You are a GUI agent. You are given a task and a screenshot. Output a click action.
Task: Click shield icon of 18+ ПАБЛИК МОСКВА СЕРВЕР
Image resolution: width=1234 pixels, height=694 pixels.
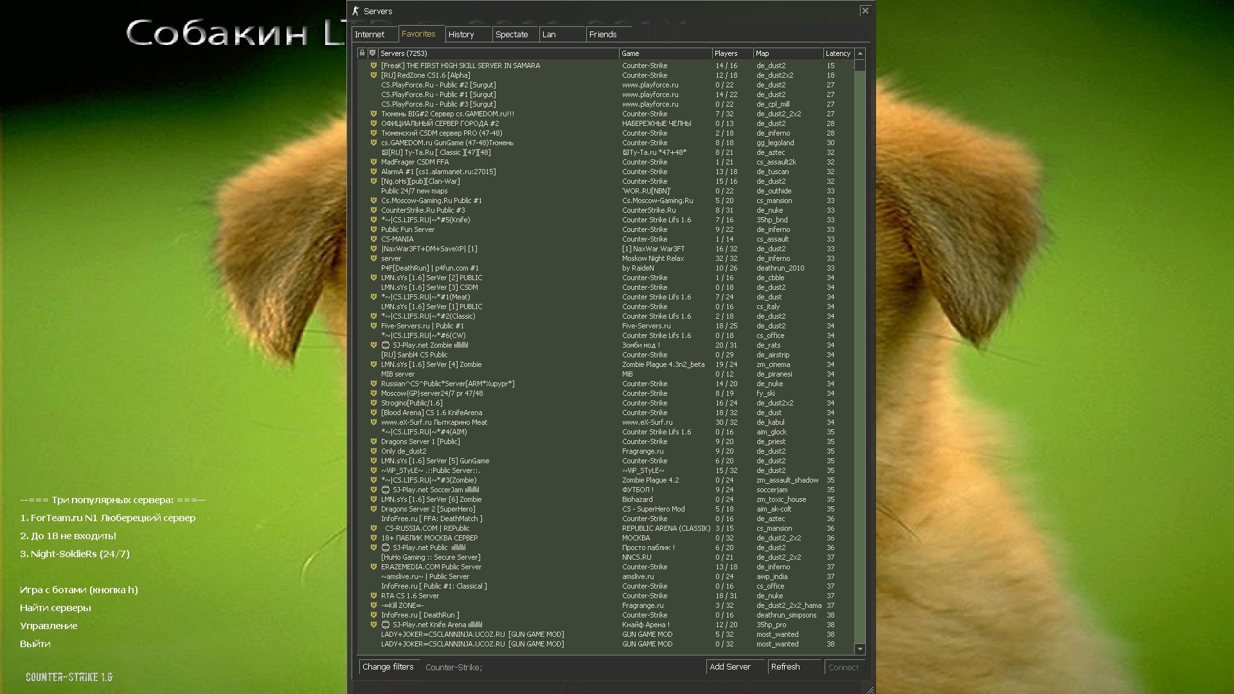pos(373,538)
